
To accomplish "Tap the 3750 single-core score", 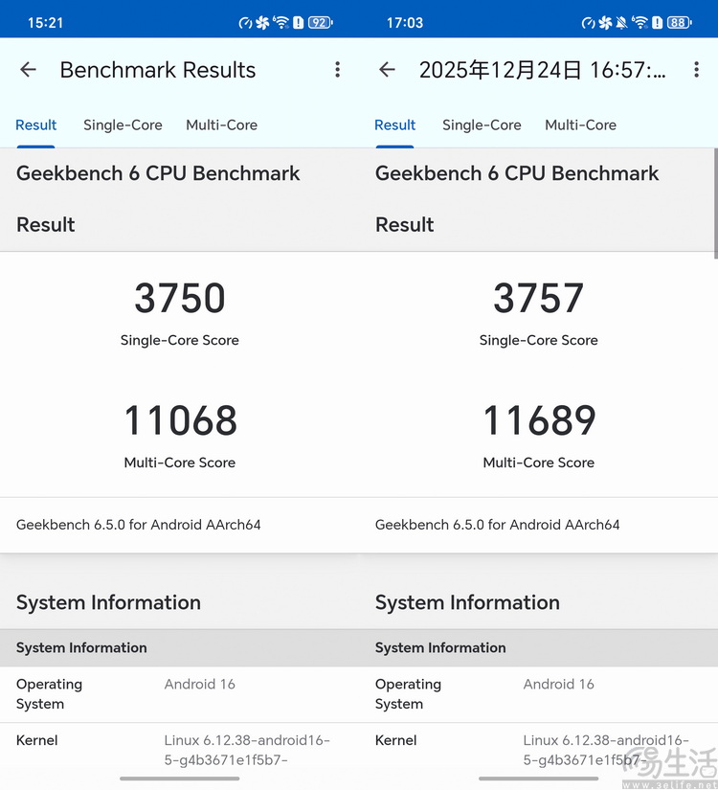I will click(180, 299).
